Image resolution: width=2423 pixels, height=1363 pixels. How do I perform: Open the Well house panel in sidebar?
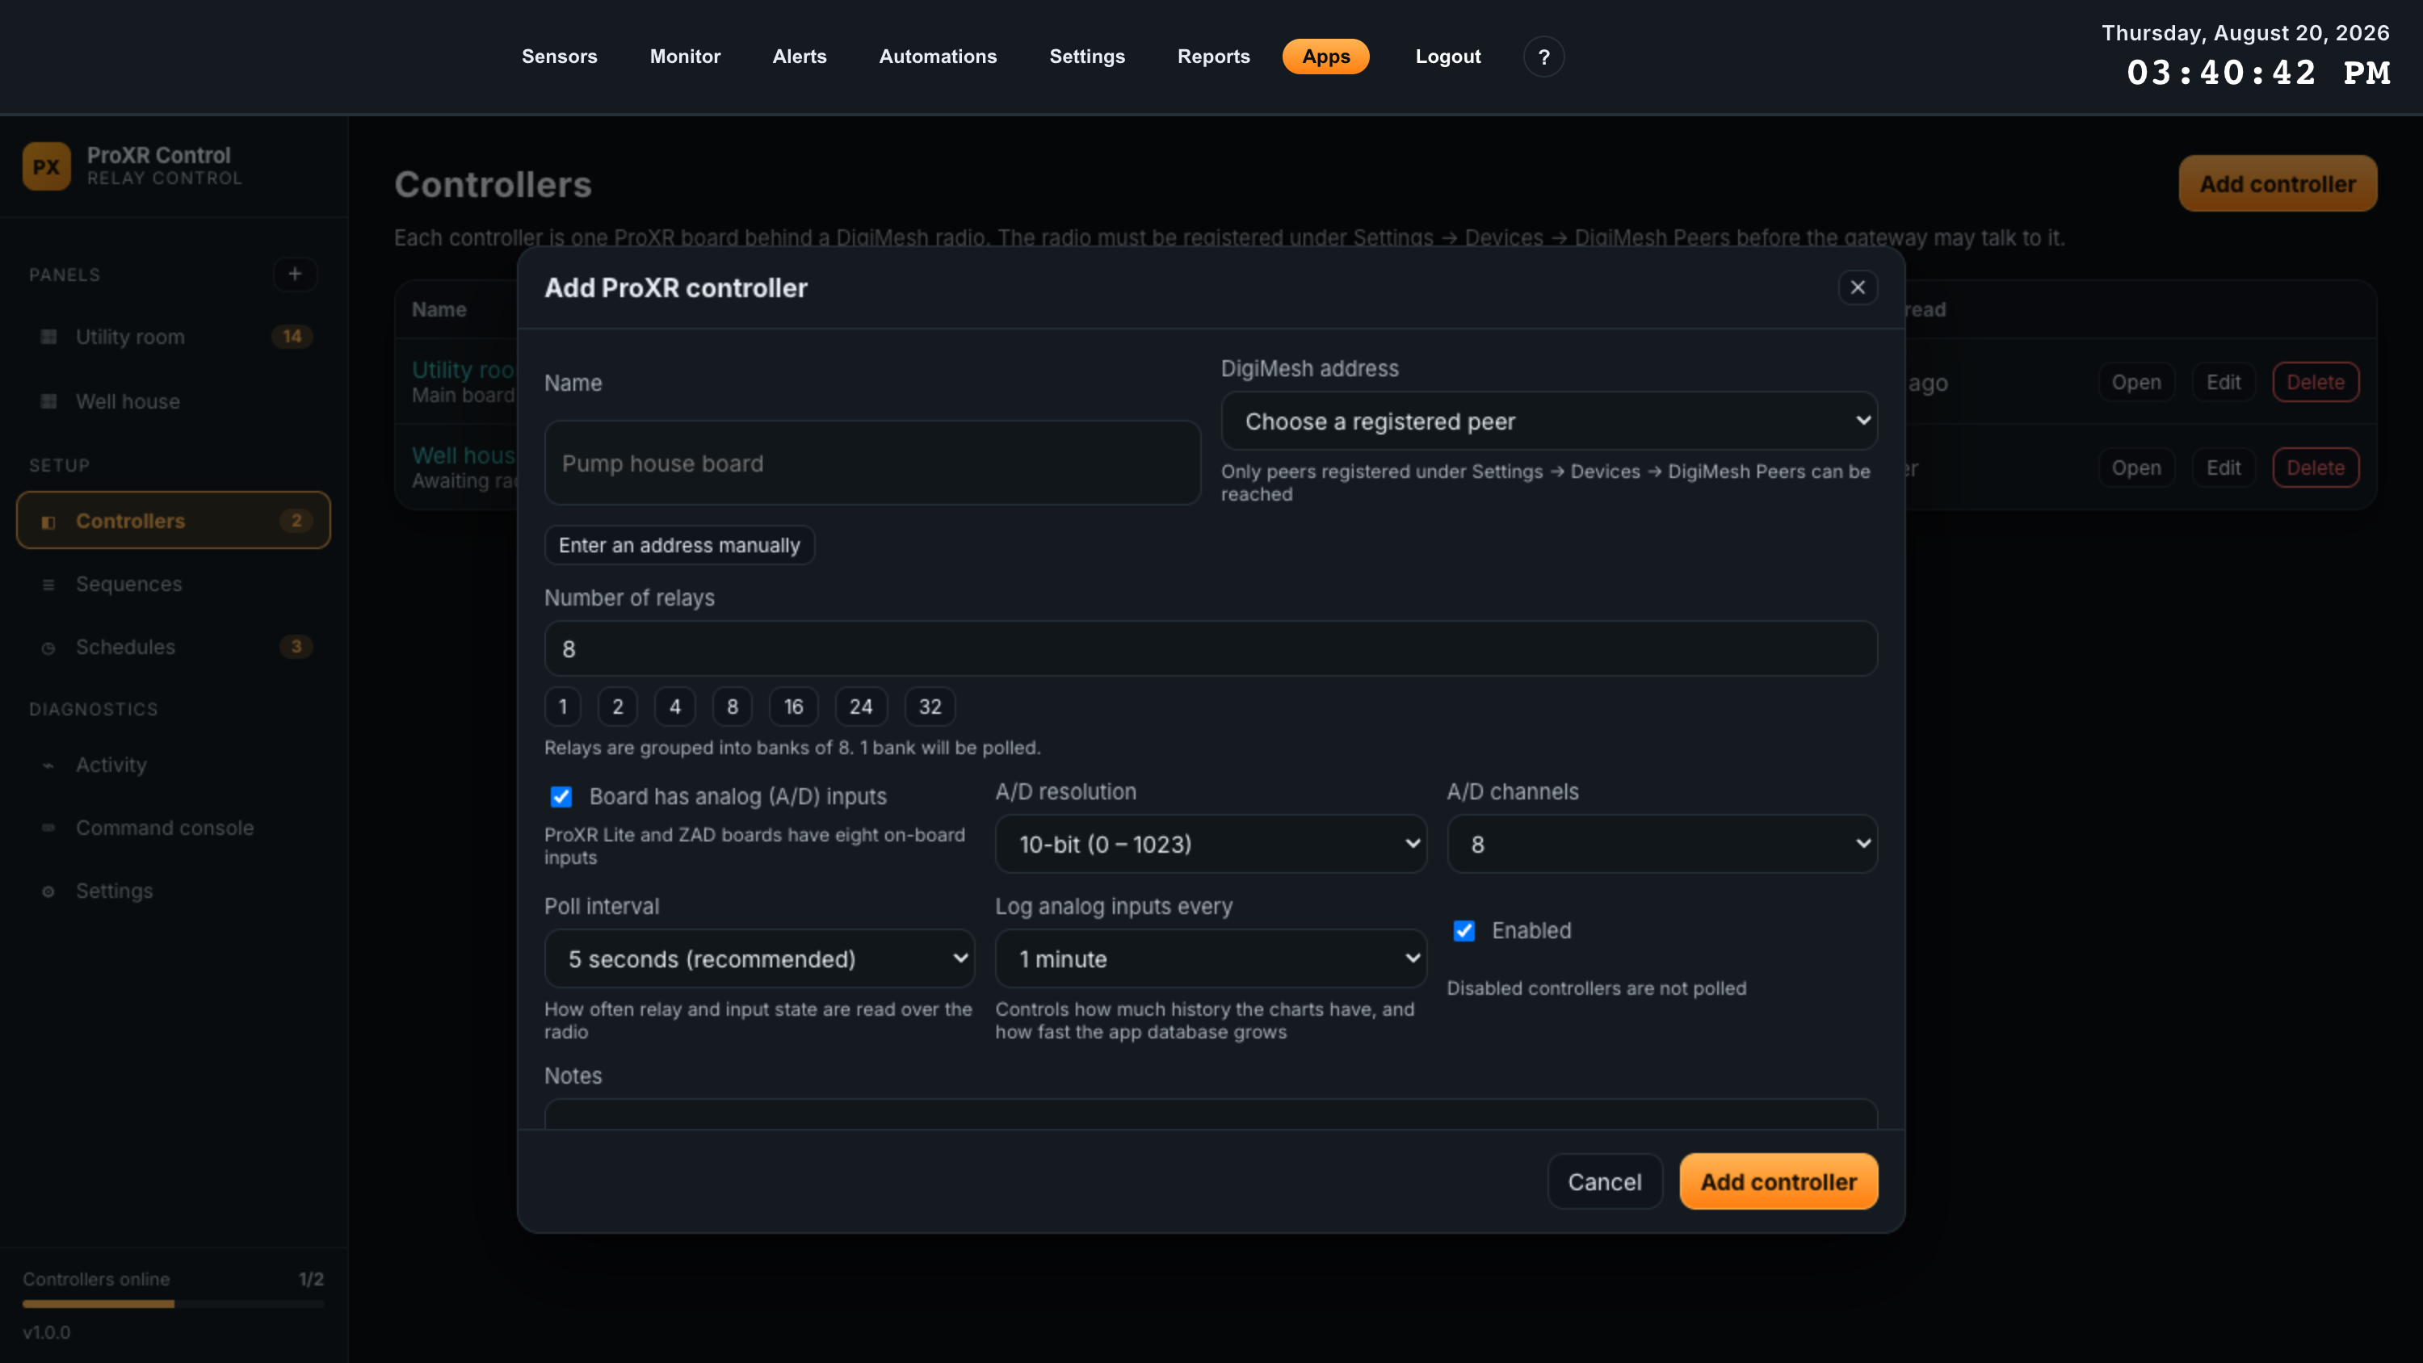pyautogui.click(x=174, y=401)
